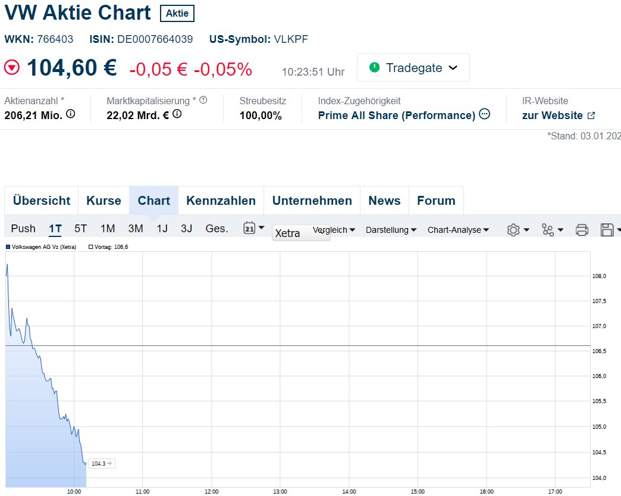
Task: Click the more-indices ellipsis icon
Action: click(x=485, y=114)
